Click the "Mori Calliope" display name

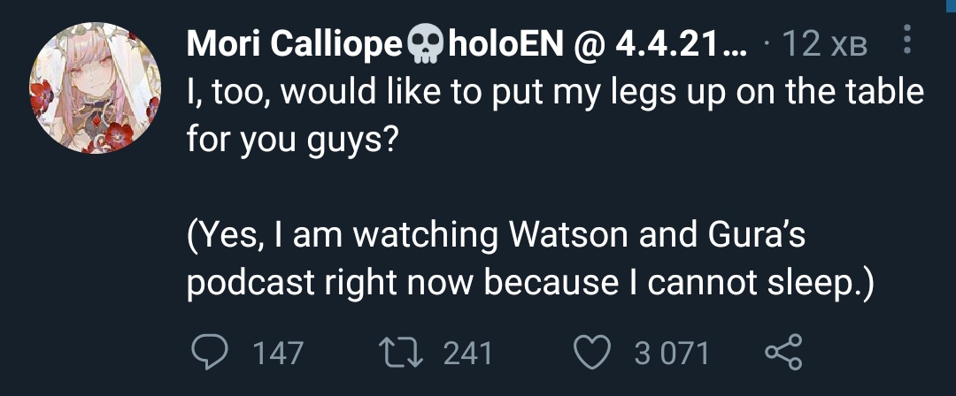[x=295, y=44]
